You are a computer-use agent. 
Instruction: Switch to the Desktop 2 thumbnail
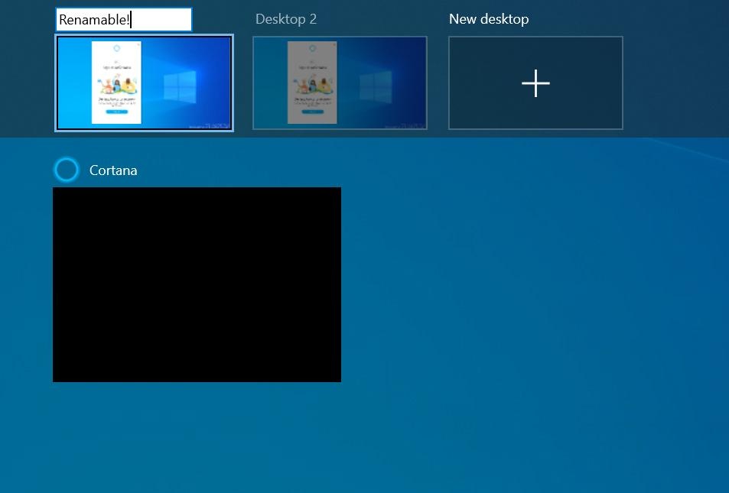pos(340,83)
